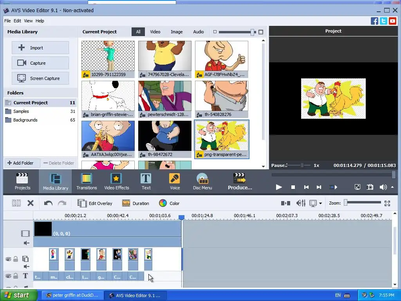Image resolution: width=401 pixels, height=301 pixels.
Task: Click the preview volume speaker icon
Action: [x=383, y=187]
